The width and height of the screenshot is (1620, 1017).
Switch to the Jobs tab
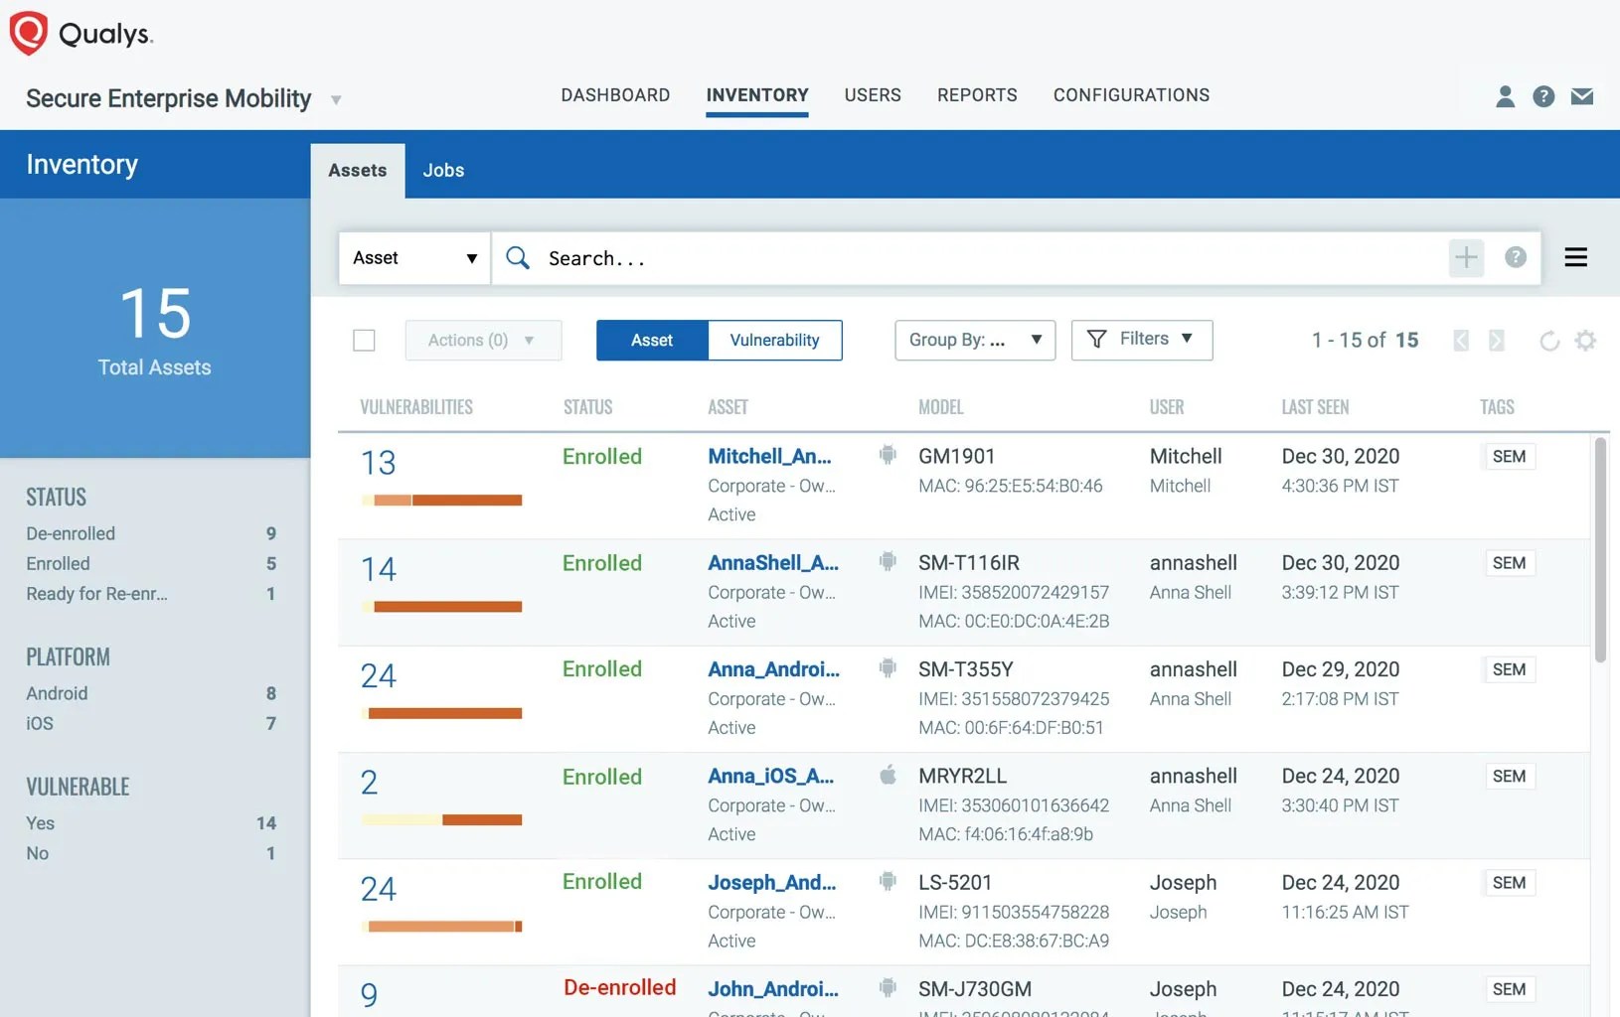point(443,171)
